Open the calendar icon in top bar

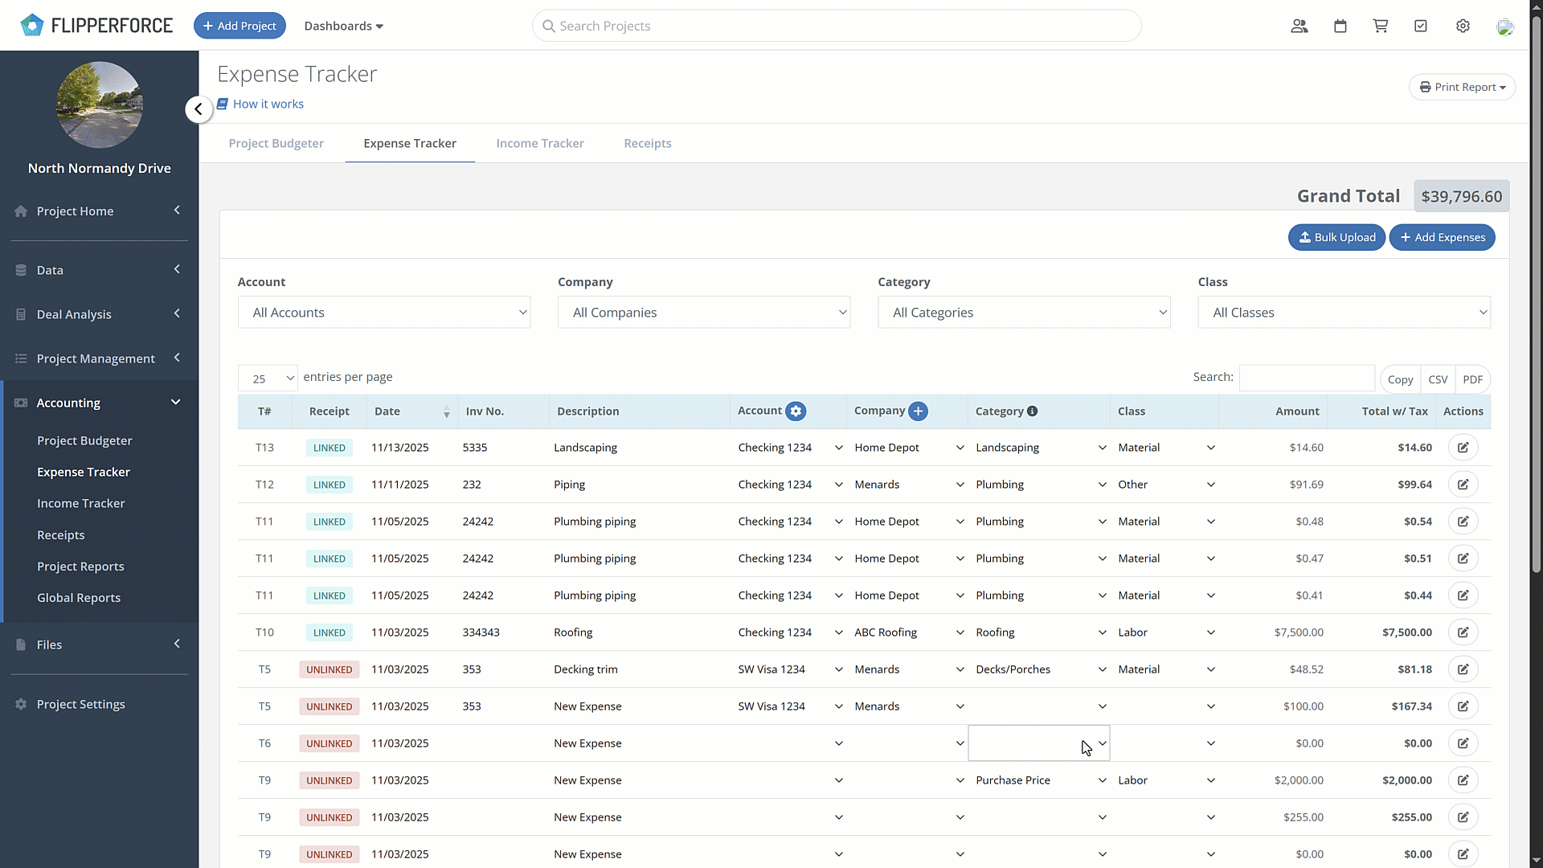click(x=1340, y=25)
